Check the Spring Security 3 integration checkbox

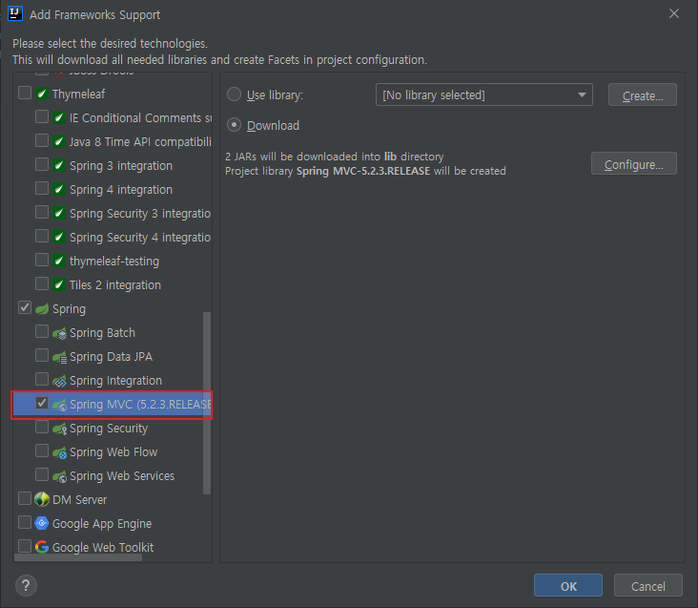click(42, 212)
